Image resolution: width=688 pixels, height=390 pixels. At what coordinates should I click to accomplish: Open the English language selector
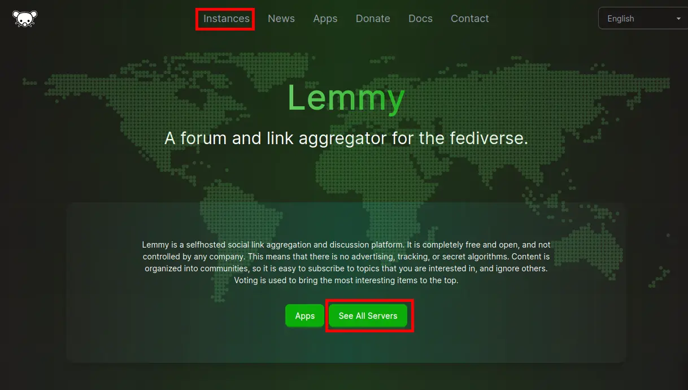(x=643, y=19)
